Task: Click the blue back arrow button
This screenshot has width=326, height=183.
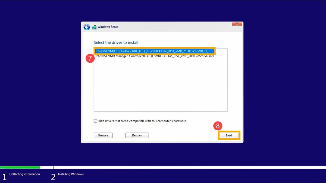Action: tap(87, 27)
